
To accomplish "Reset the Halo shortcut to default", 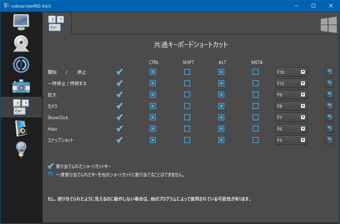I will 329,129.
